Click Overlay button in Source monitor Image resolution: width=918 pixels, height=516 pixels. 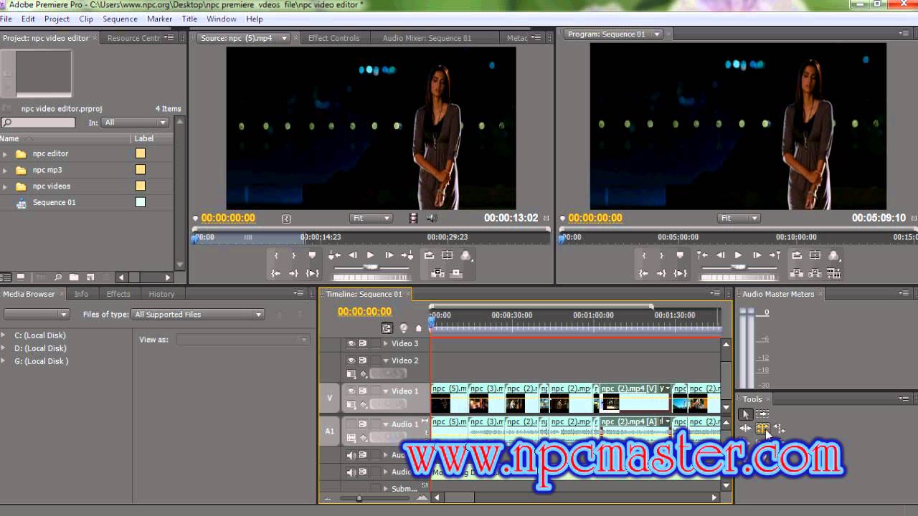tap(456, 273)
